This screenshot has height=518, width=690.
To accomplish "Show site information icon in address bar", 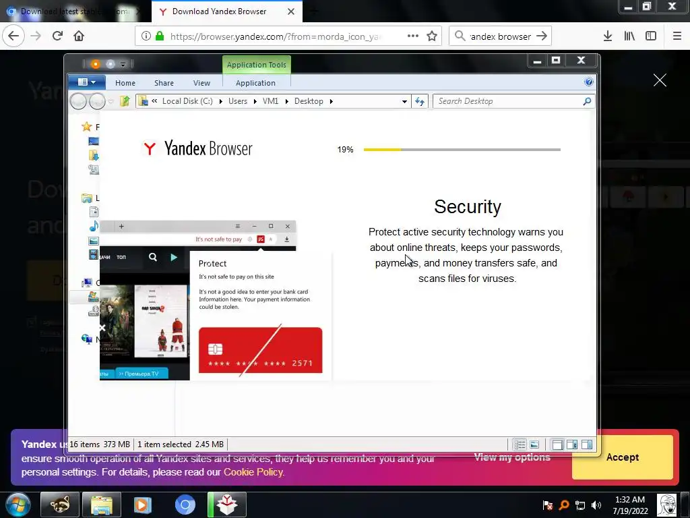I will point(146,36).
